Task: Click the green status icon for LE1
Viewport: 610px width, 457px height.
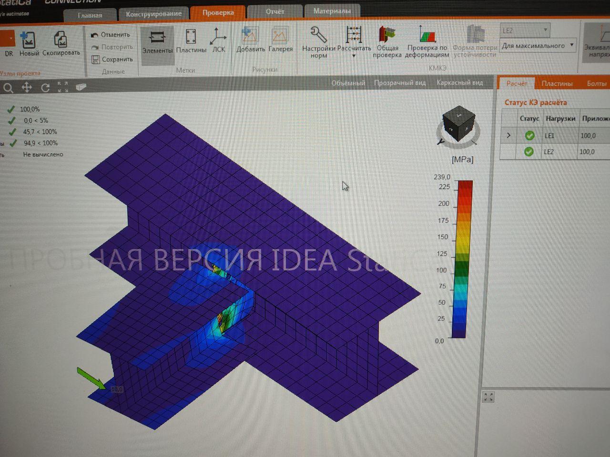Action: (529, 136)
